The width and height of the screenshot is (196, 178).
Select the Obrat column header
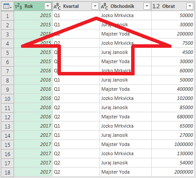click(x=173, y=6)
